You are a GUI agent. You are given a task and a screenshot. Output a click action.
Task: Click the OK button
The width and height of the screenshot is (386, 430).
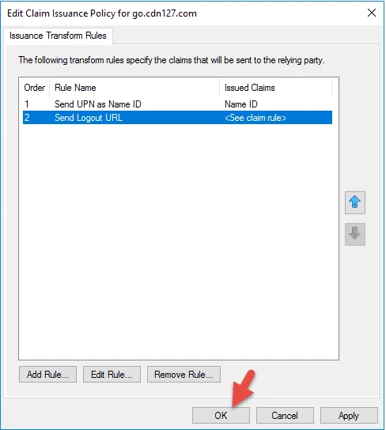click(221, 415)
